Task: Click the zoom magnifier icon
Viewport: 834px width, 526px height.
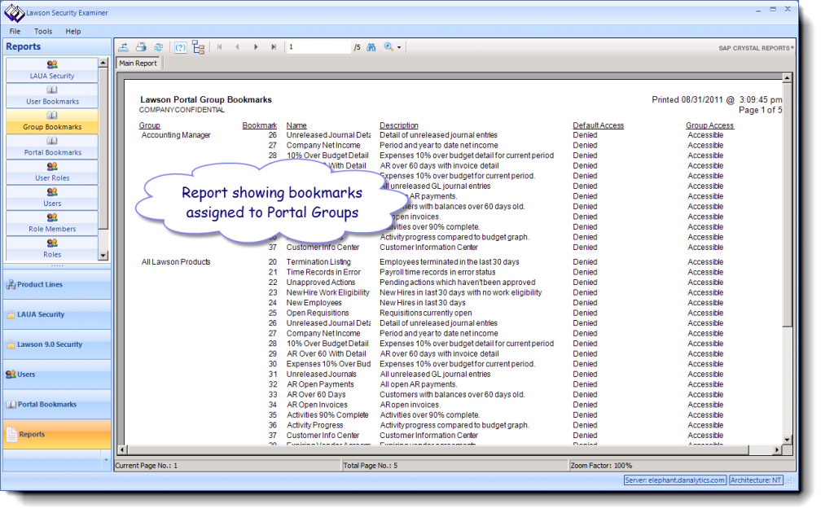Action: 388,47
